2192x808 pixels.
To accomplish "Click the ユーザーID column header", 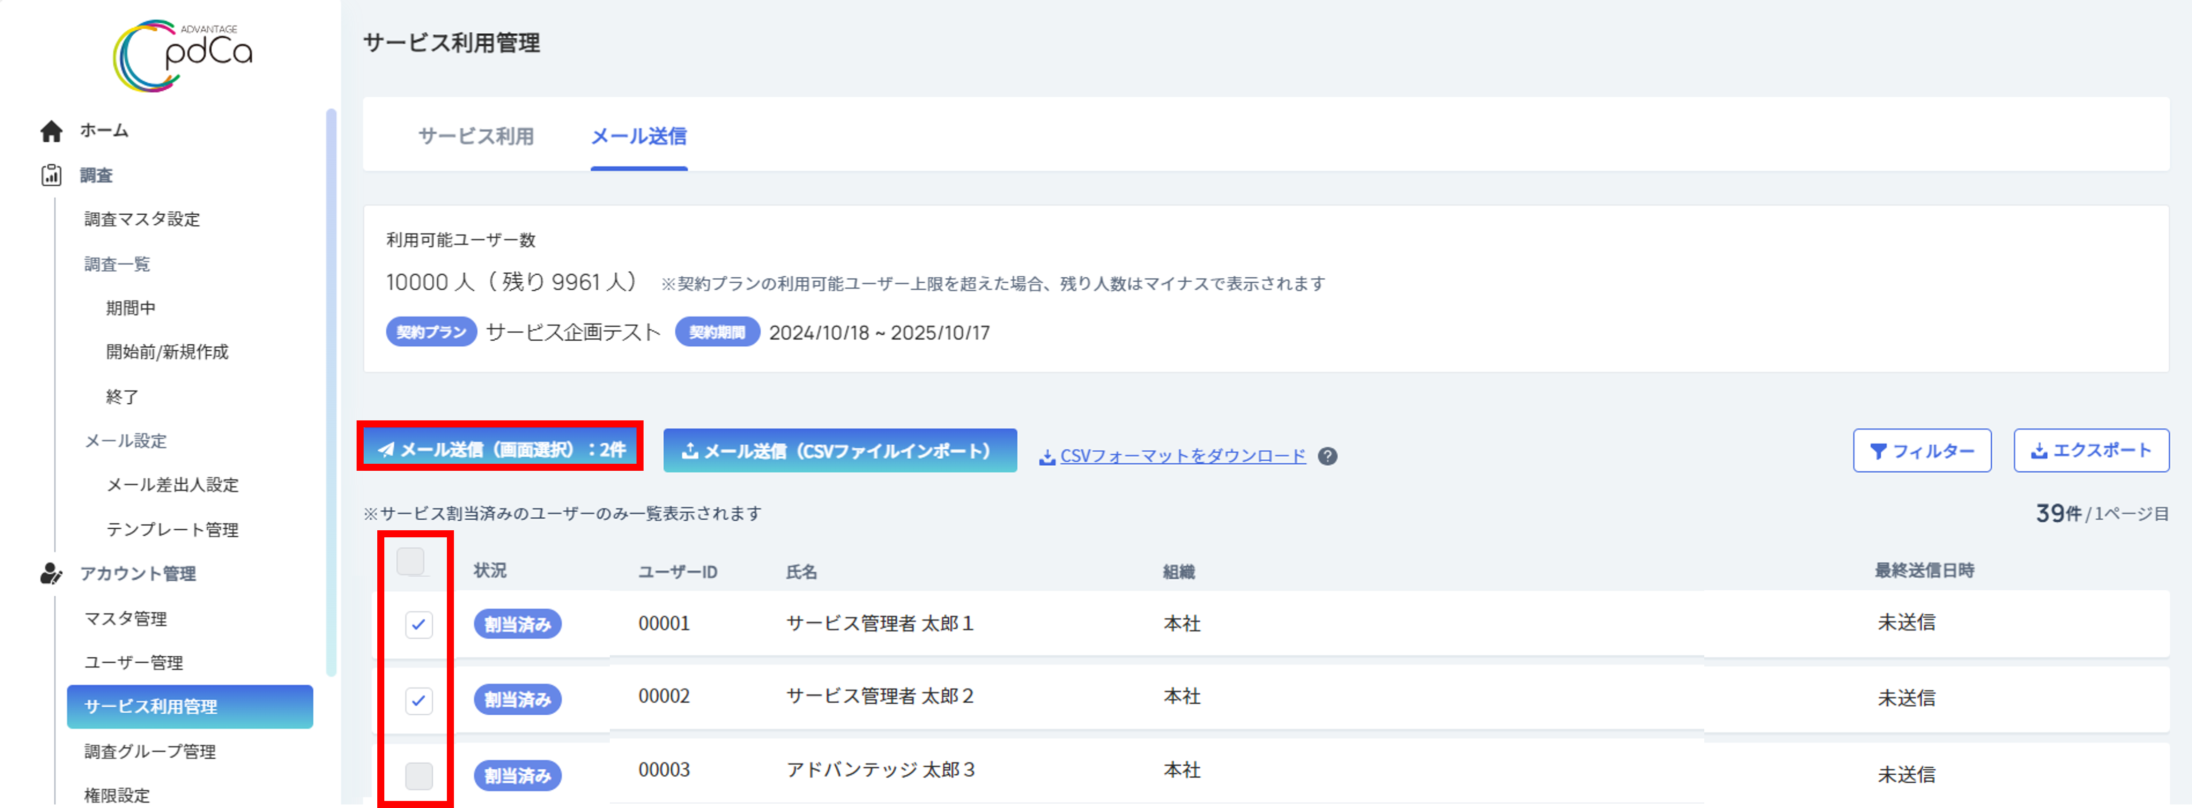I will pos(677,572).
